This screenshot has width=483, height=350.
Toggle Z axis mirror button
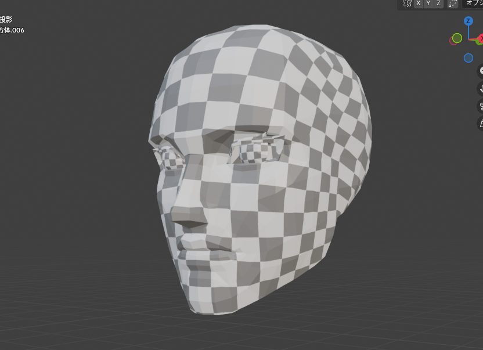pos(438,3)
